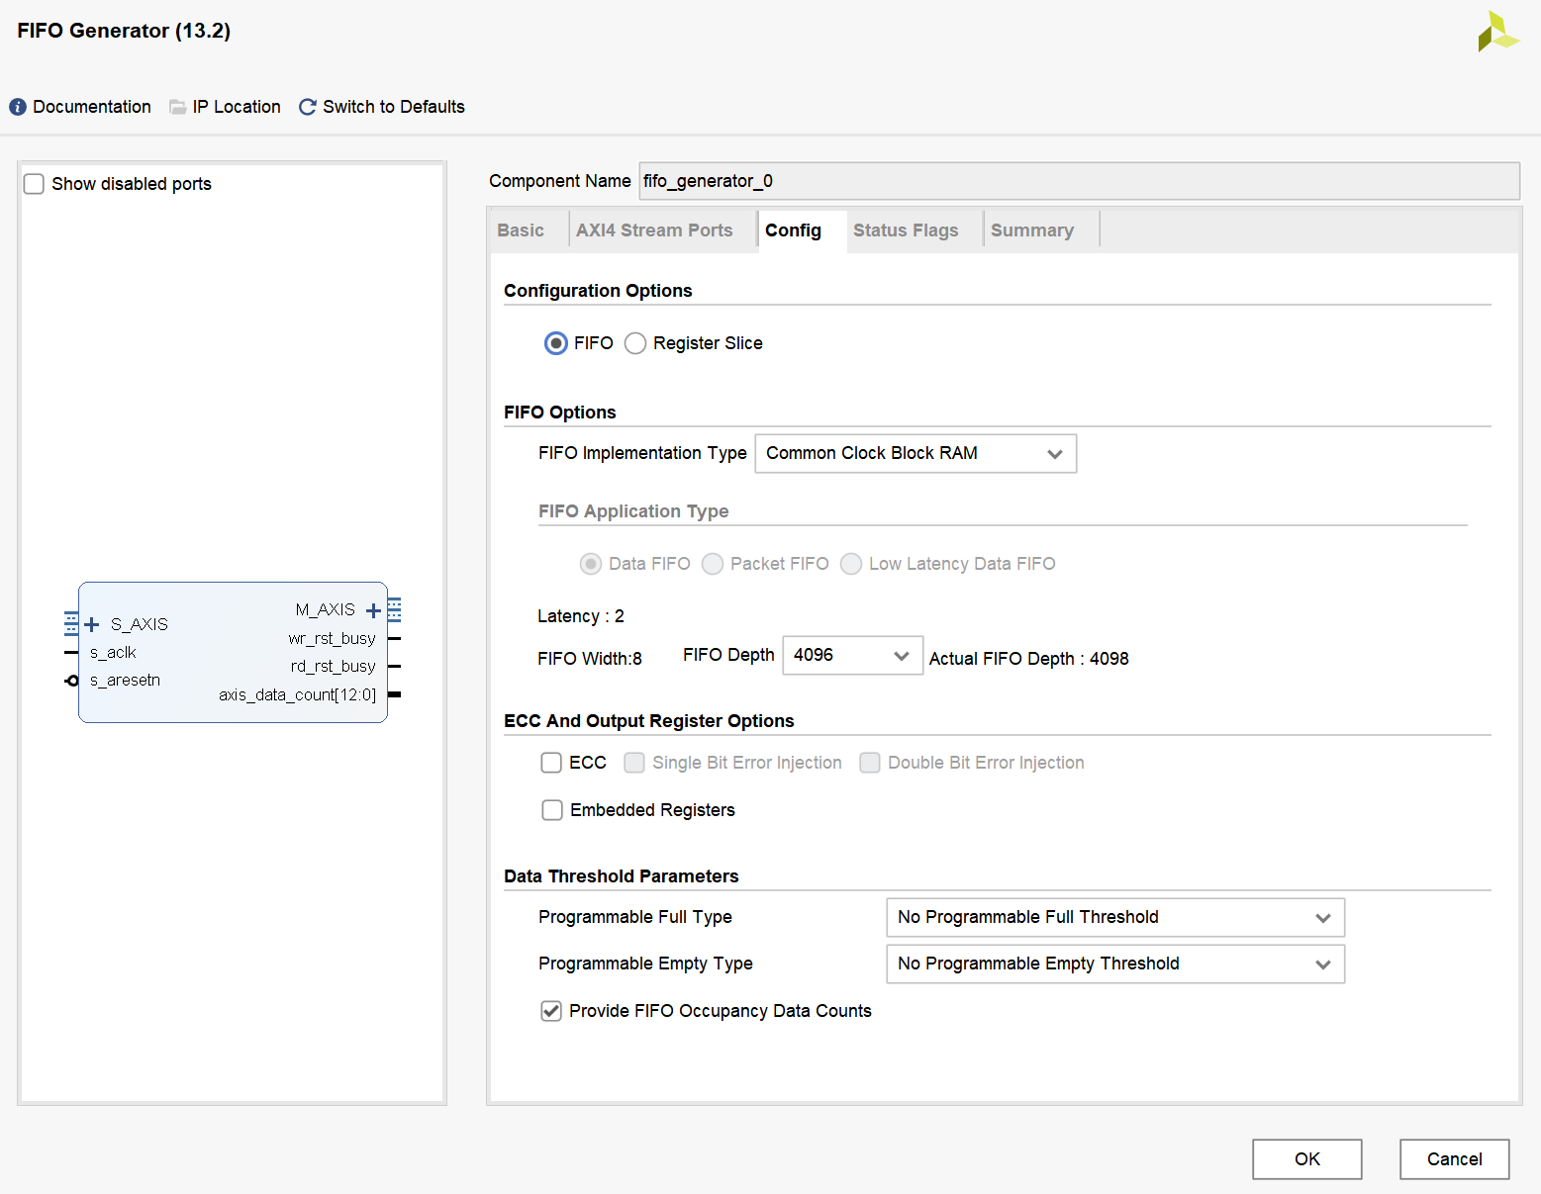Click the IP Location folder icon

pos(178,107)
